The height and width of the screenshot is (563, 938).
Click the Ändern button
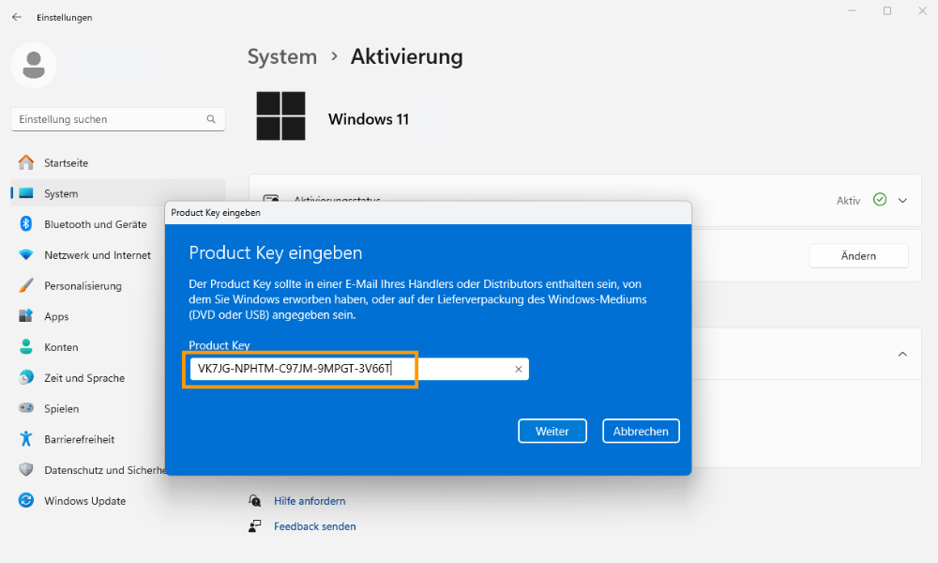[858, 256]
